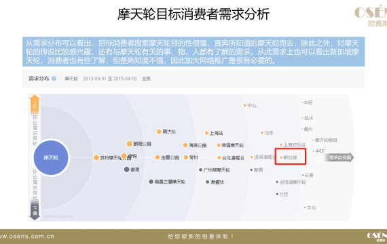Click the gray right-pointing arrow label

click(x=339, y=157)
